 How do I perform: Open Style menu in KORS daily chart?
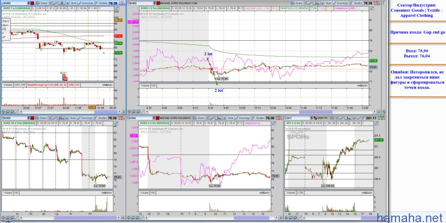click(72, 3)
